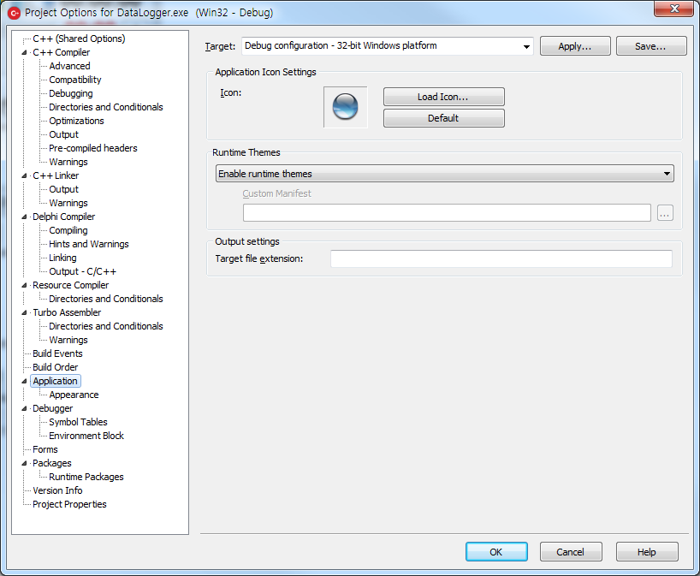This screenshot has width=700, height=576.
Task: Select Appearance under Application
Action: 74,395
